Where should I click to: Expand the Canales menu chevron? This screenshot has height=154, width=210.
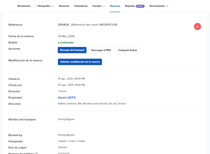pyautogui.click(x=104, y=6)
